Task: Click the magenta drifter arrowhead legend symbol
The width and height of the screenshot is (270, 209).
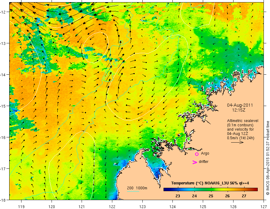Action: click(195, 162)
